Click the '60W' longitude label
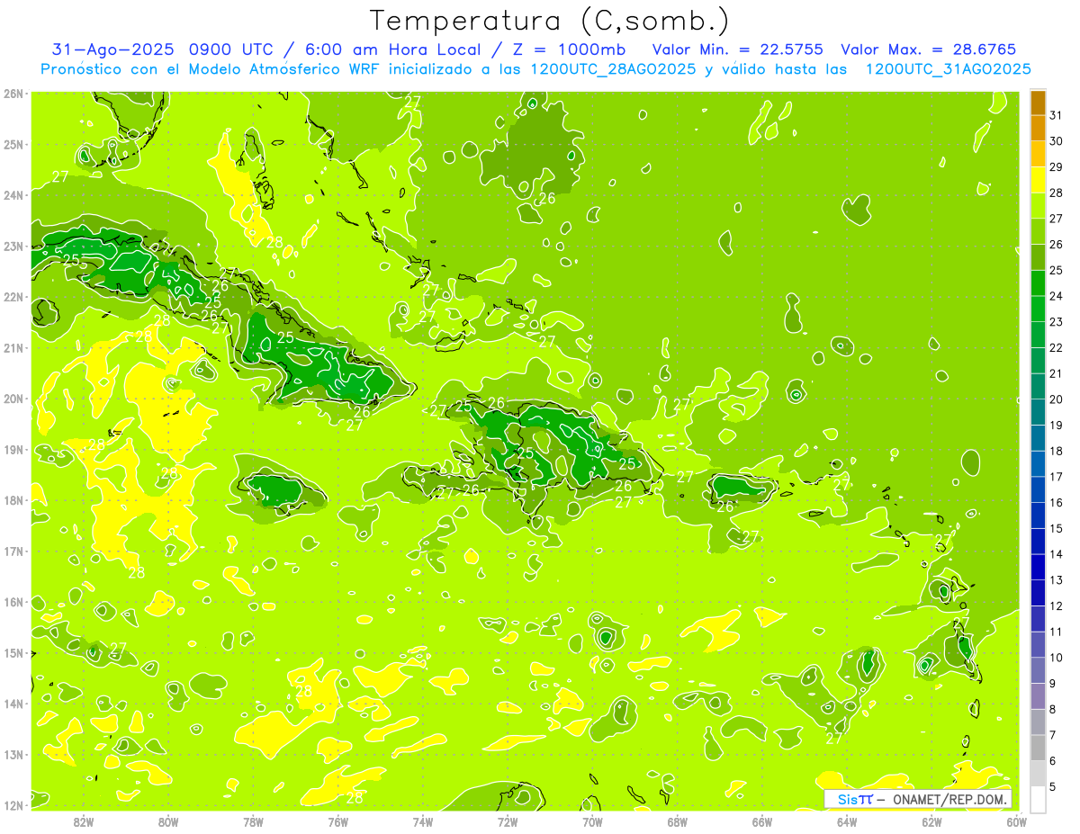Viewport: 1080px width, 834px height. click(x=1017, y=821)
